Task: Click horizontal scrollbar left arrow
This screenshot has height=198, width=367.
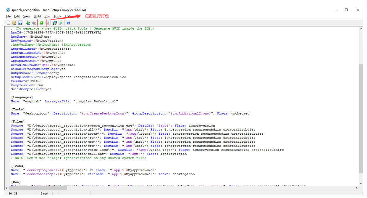Action: point(7,188)
